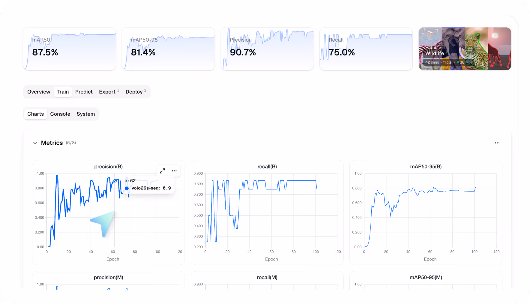Open the Metrics section more options menu
The width and height of the screenshot is (530, 304).
tap(497, 143)
